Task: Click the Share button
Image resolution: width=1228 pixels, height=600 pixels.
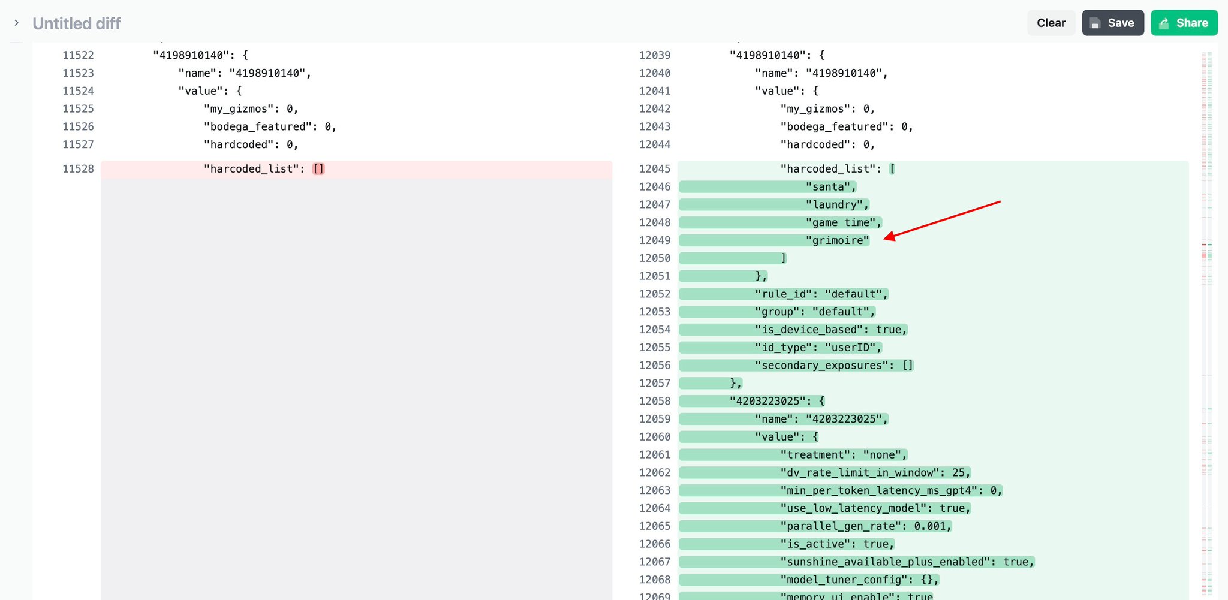Action: pos(1184,23)
